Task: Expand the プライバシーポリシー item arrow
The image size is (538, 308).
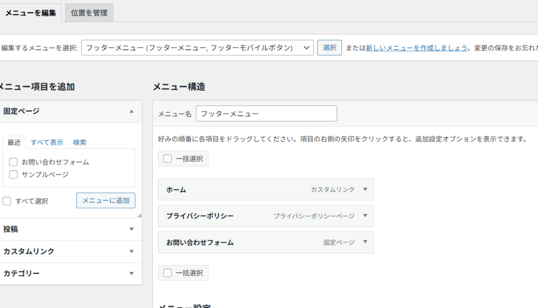Action: (x=365, y=216)
